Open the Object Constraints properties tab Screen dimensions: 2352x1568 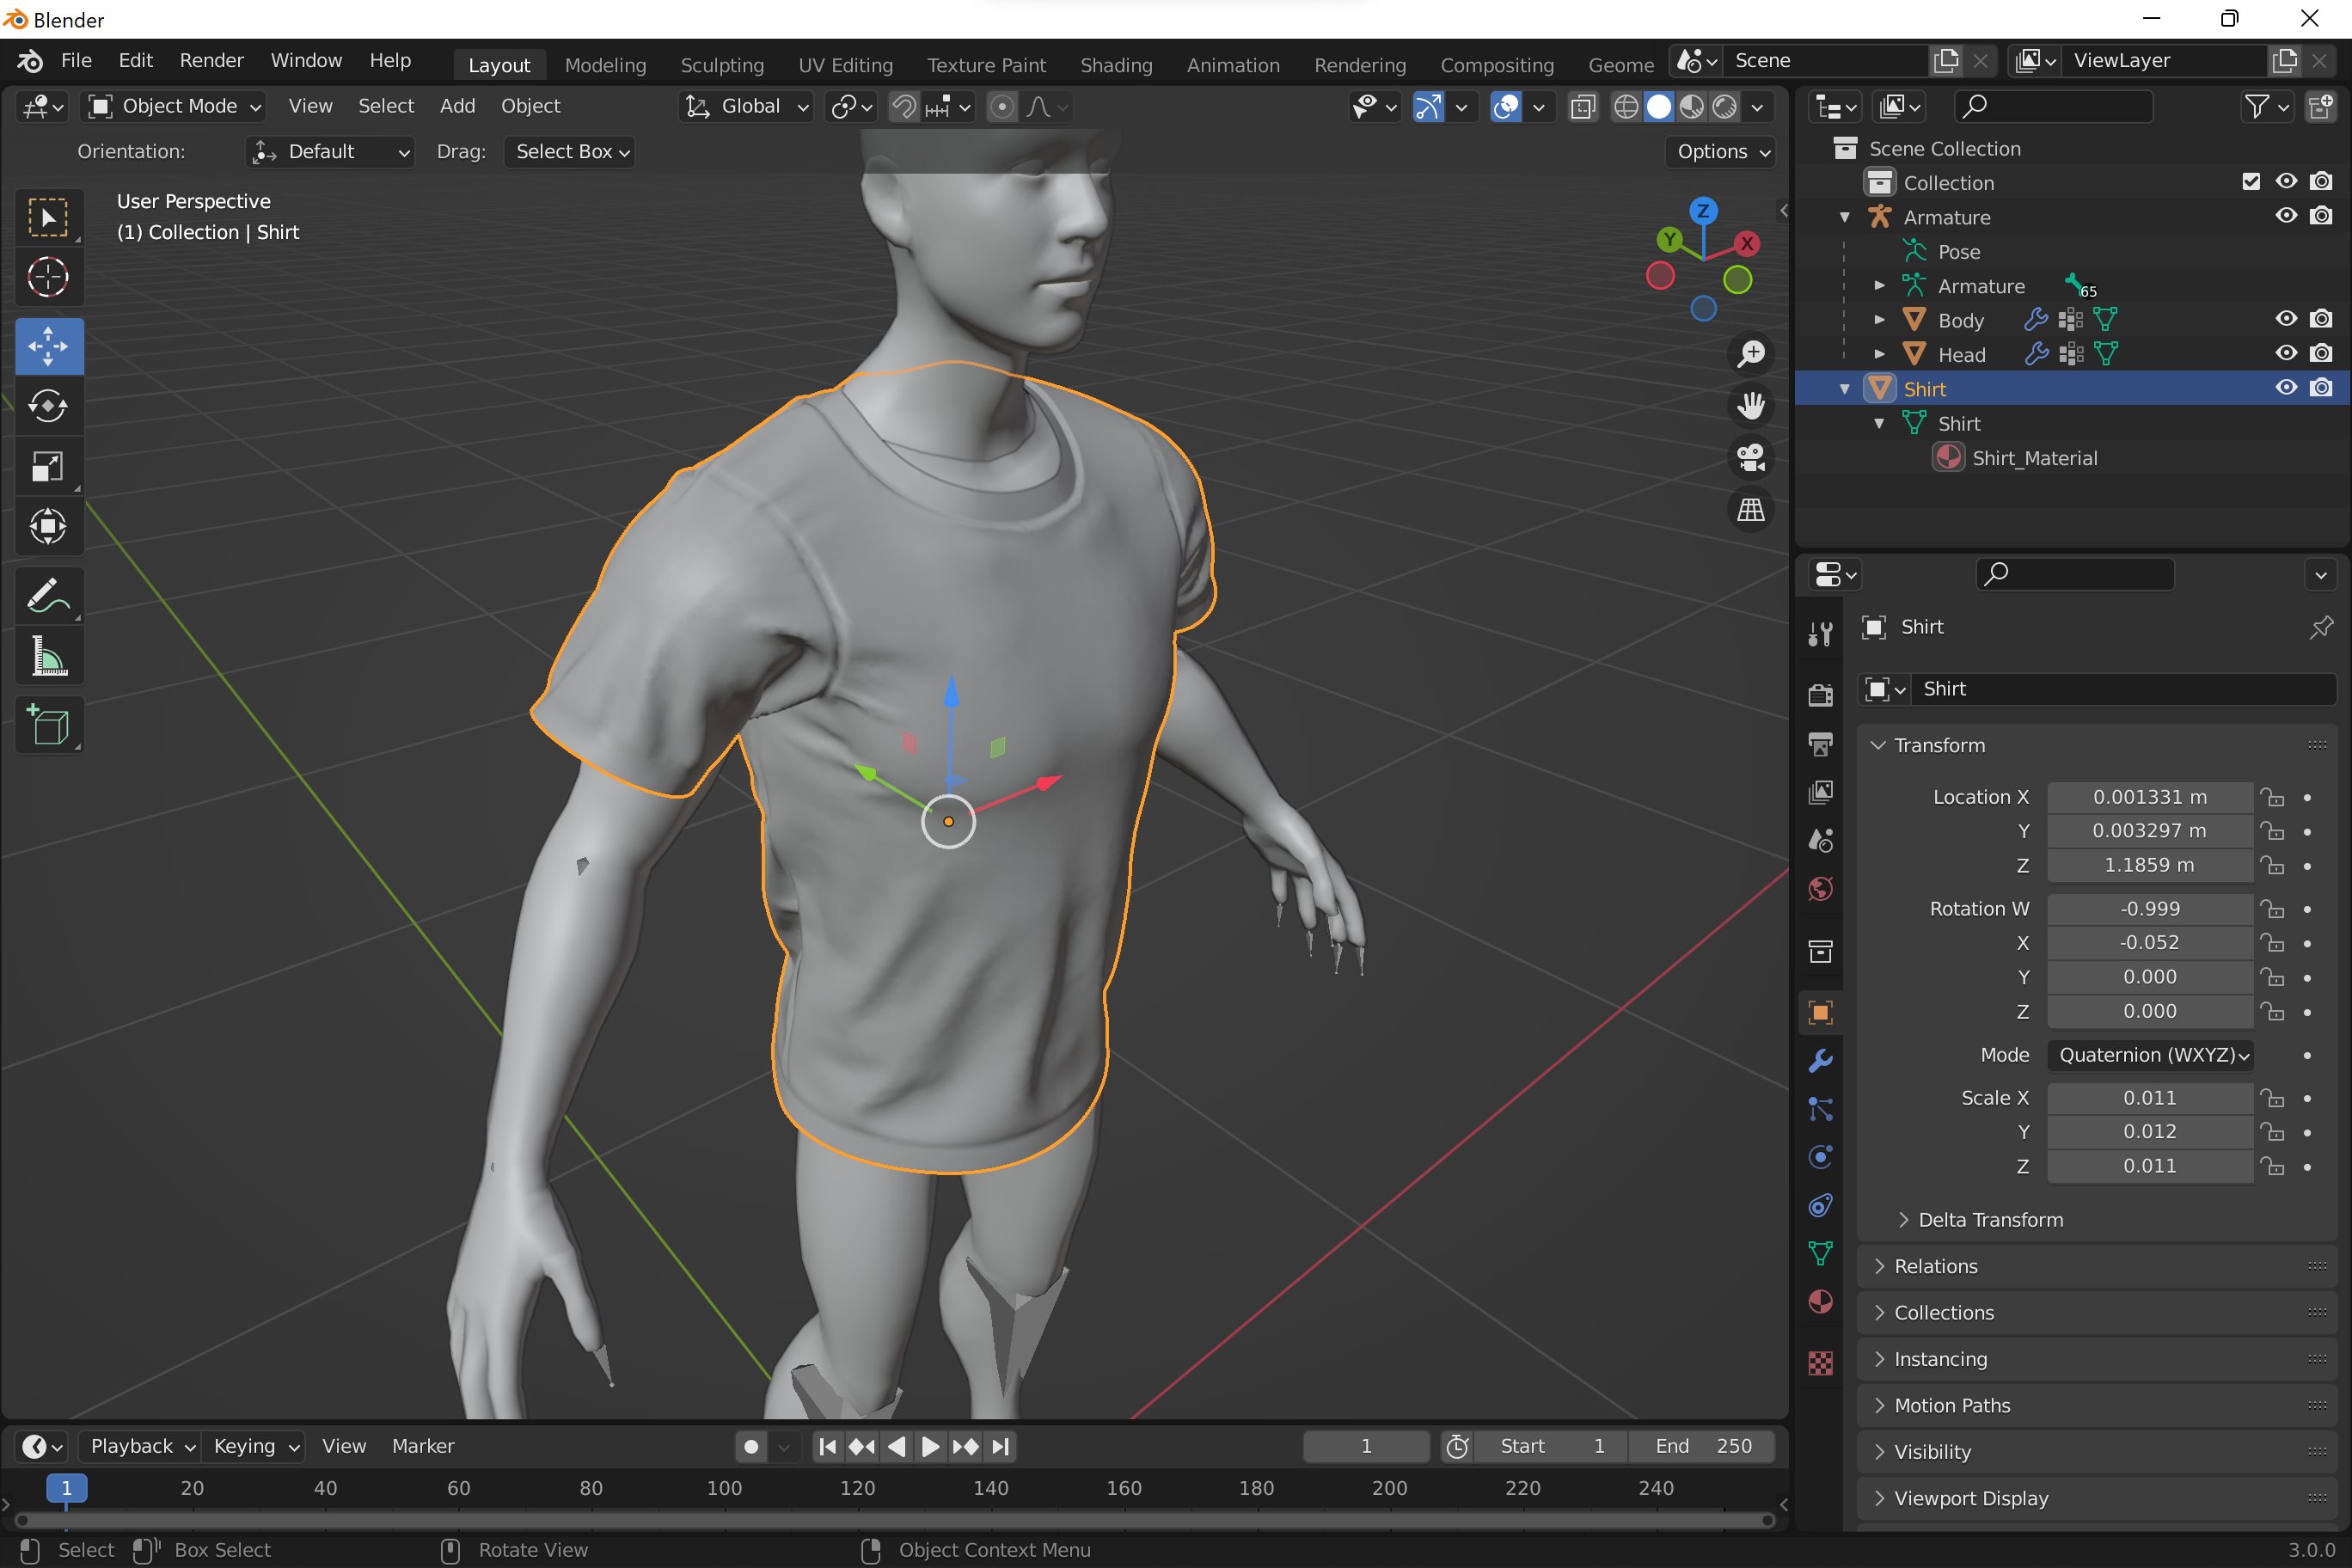(x=1820, y=1205)
